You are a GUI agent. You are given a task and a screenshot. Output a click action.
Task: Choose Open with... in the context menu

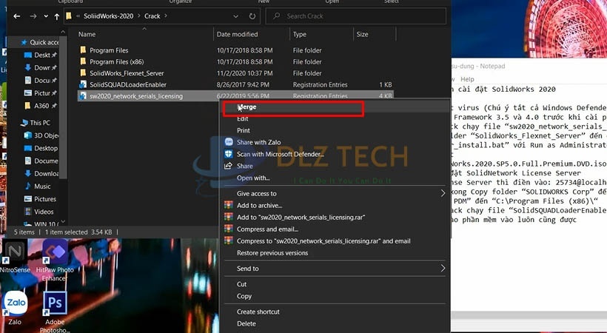click(253, 178)
